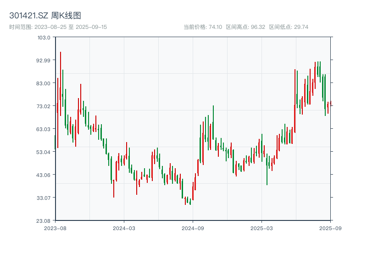Click the y-axis label 23.08

[43, 221]
